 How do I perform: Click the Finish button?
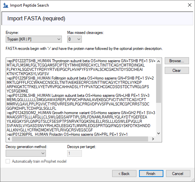point(151,173)
